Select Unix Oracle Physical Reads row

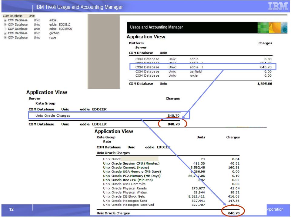coord(171,188)
